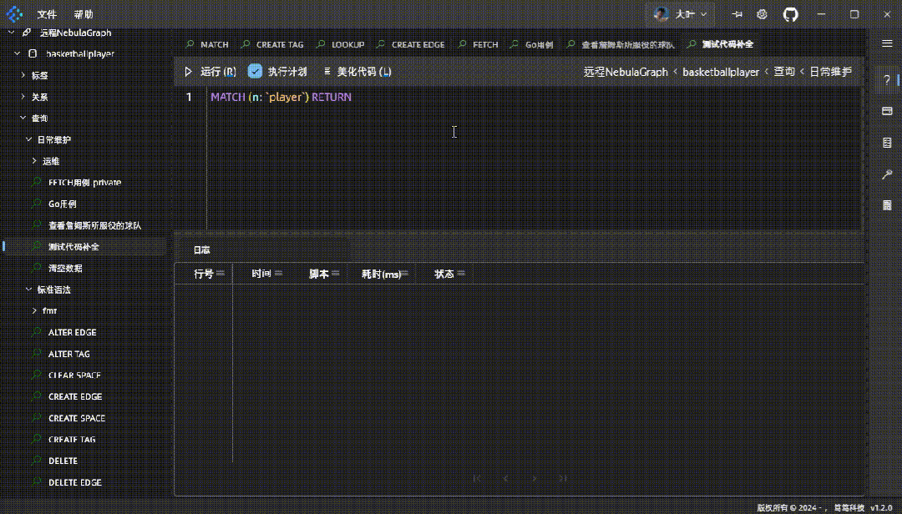This screenshot has width=902, height=514.
Task: Open the GitHub link icon
Action: tap(790, 14)
